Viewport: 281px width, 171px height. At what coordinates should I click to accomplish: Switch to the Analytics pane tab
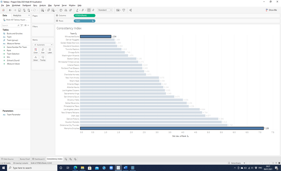[17, 15]
